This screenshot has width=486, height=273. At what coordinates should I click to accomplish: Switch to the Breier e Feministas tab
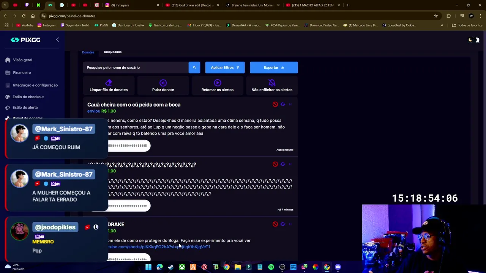(252, 5)
